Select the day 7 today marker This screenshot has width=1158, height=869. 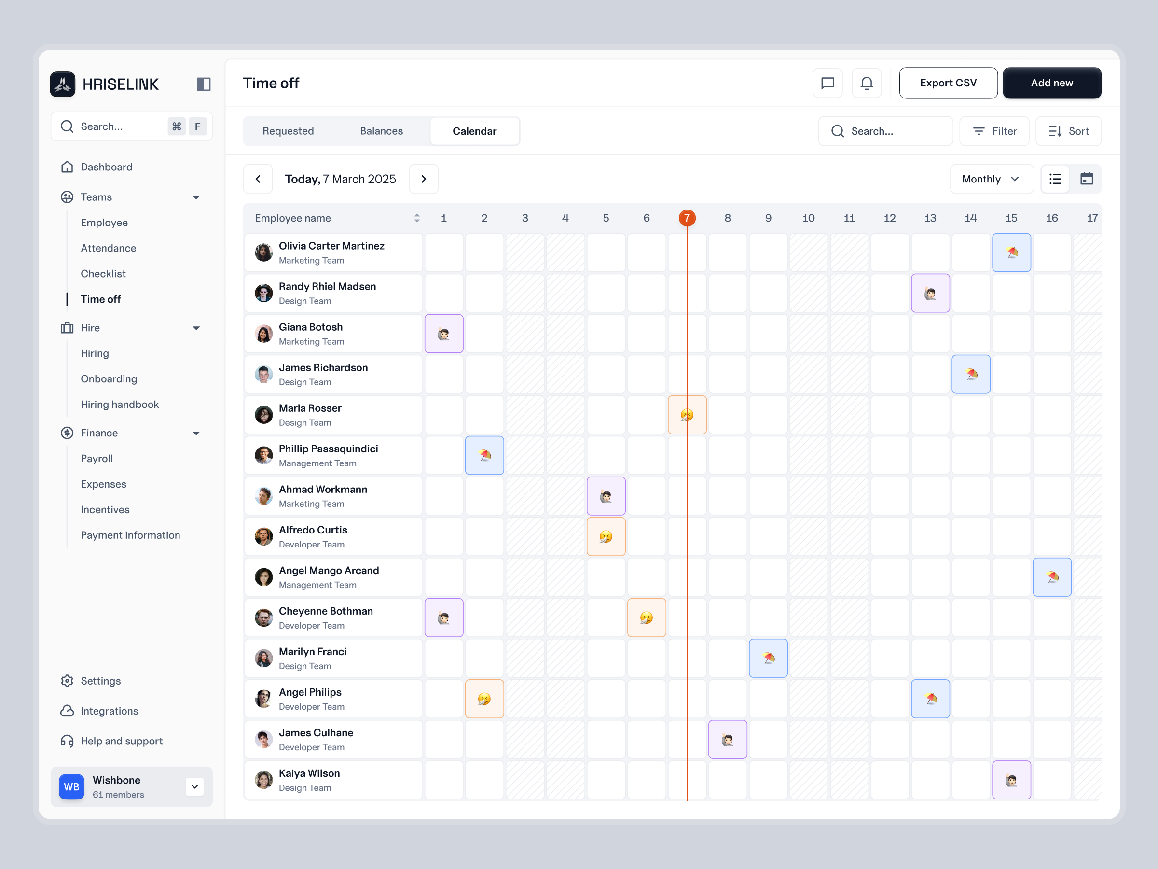click(x=687, y=218)
